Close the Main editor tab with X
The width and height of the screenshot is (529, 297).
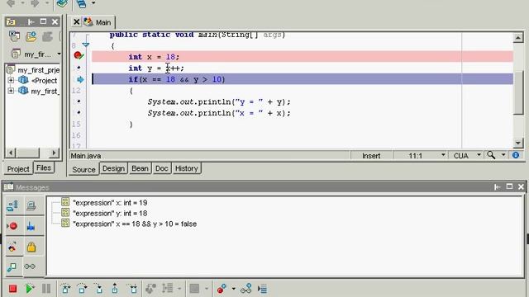click(x=77, y=22)
